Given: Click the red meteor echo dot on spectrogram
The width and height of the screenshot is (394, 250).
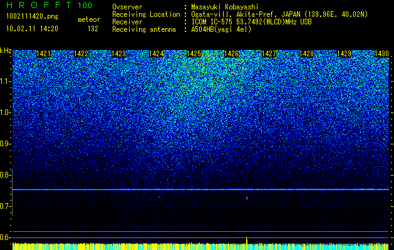Looking at the screenshot, I should [x=247, y=199].
